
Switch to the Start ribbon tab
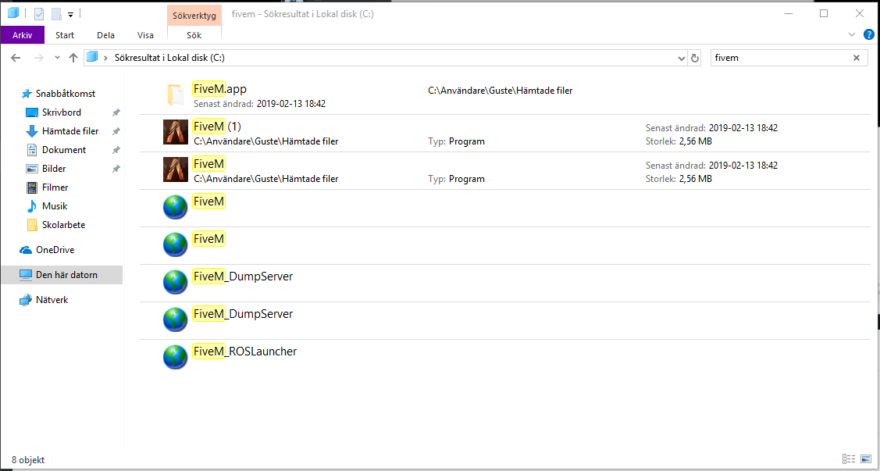click(x=65, y=35)
